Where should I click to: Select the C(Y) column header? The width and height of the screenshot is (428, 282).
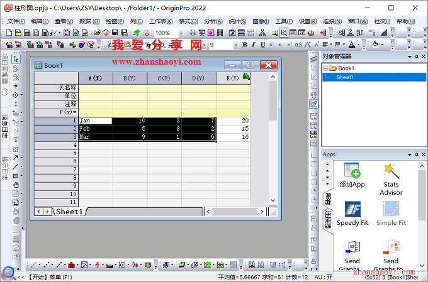[164, 79]
